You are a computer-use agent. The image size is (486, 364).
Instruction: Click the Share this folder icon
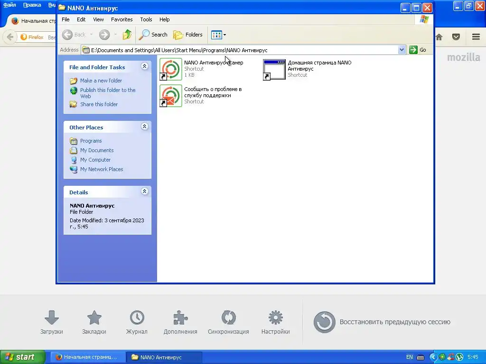[x=74, y=104]
